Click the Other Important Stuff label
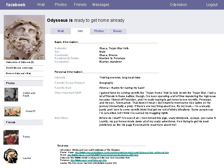 pyautogui.click(x=68, y=93)
